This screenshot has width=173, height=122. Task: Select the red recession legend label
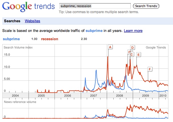point(50,39)
